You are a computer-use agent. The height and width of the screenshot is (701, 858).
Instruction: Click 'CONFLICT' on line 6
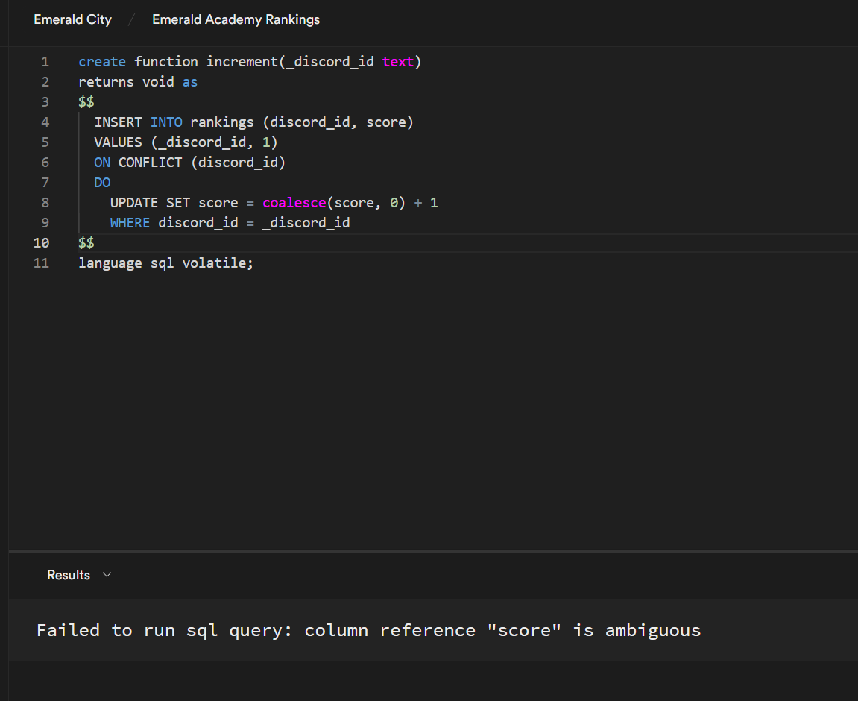tap(150, 163)
